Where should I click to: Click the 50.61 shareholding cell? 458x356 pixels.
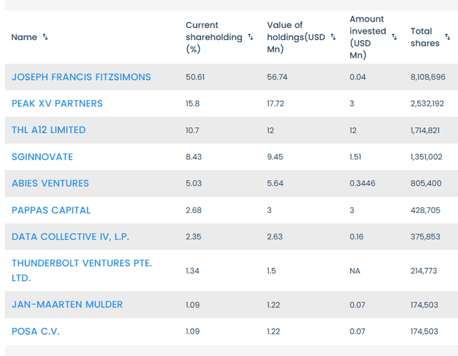[x=195, y=77]
